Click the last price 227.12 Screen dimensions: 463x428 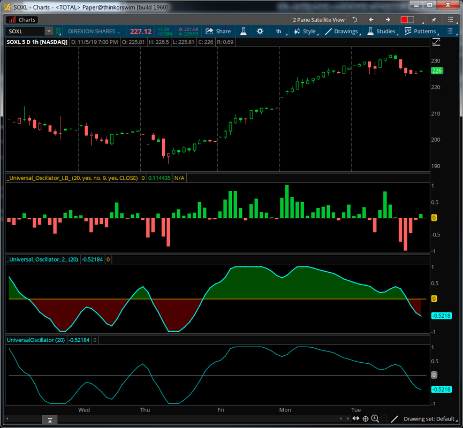coord(141,32)
